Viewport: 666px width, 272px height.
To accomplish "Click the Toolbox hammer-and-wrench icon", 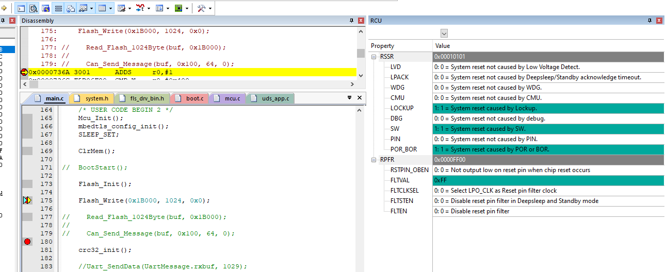I will [202, 8].
